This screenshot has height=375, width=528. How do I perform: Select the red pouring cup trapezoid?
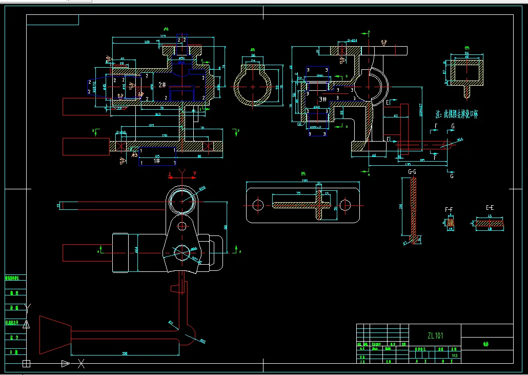pyautogui.click(x=55, y=335)
